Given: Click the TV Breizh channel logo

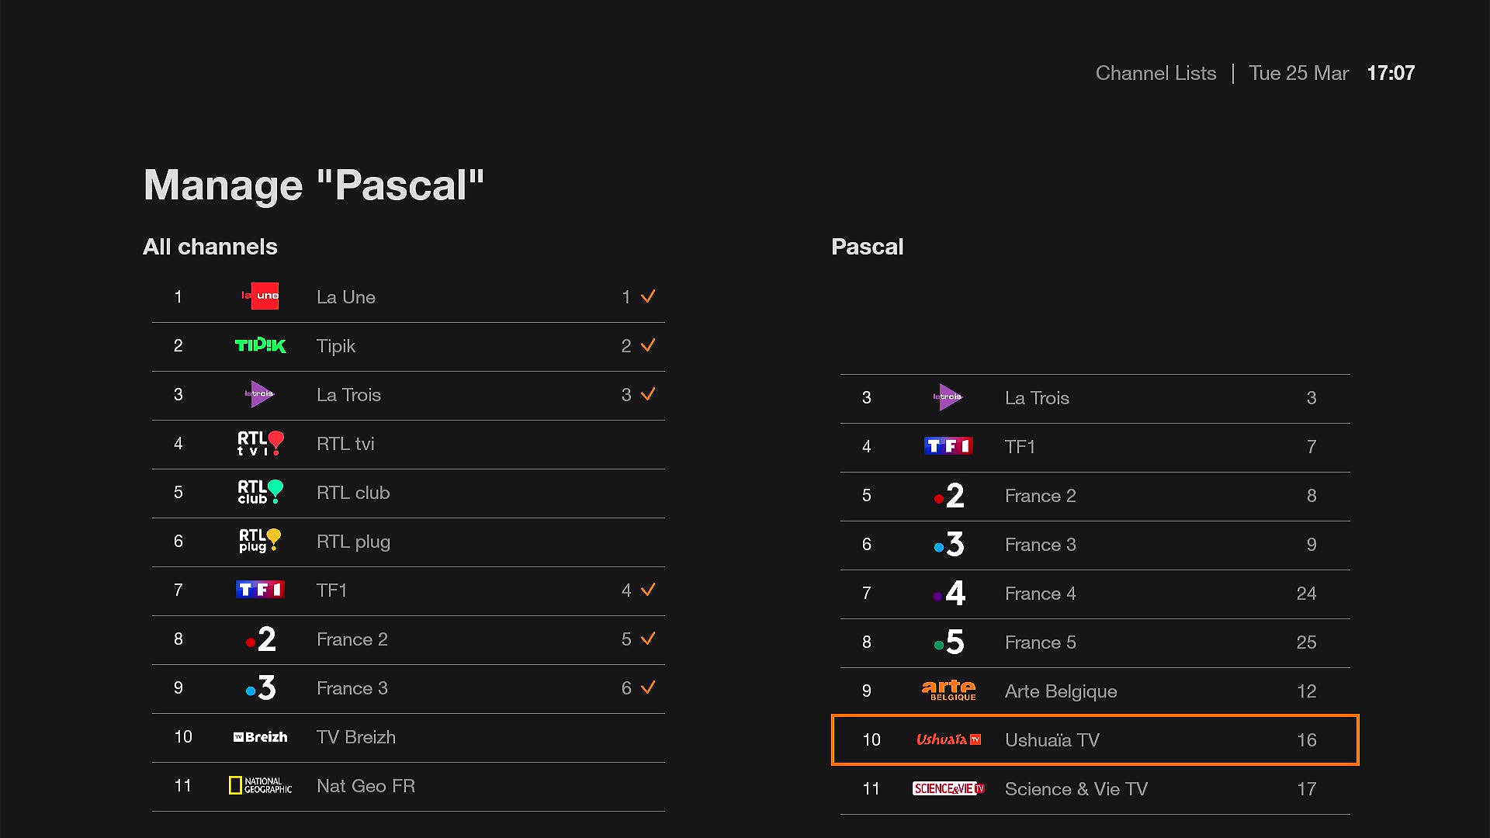Looking at the screenshot, I should point(260,737).
